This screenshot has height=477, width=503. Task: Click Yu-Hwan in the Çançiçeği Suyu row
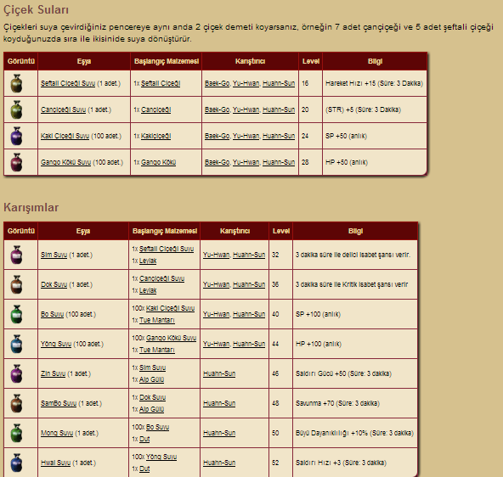pos(246,109)
